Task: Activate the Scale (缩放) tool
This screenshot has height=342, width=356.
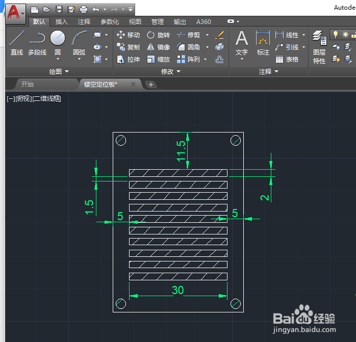Action: [x=158, y=60]
